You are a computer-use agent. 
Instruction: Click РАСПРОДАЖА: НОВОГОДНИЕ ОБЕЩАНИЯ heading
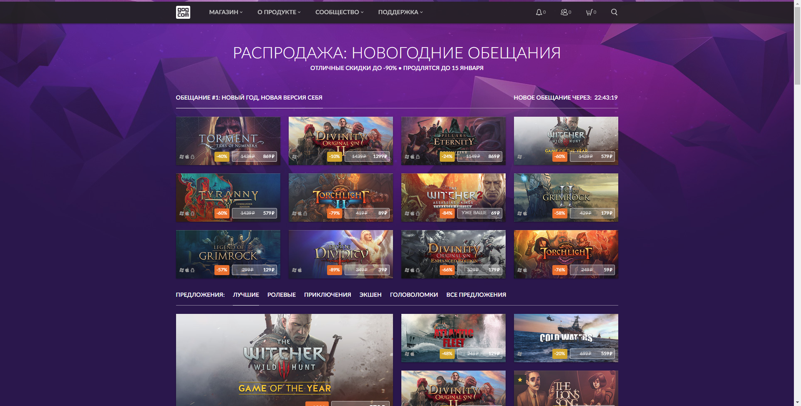tap(397, 53)
